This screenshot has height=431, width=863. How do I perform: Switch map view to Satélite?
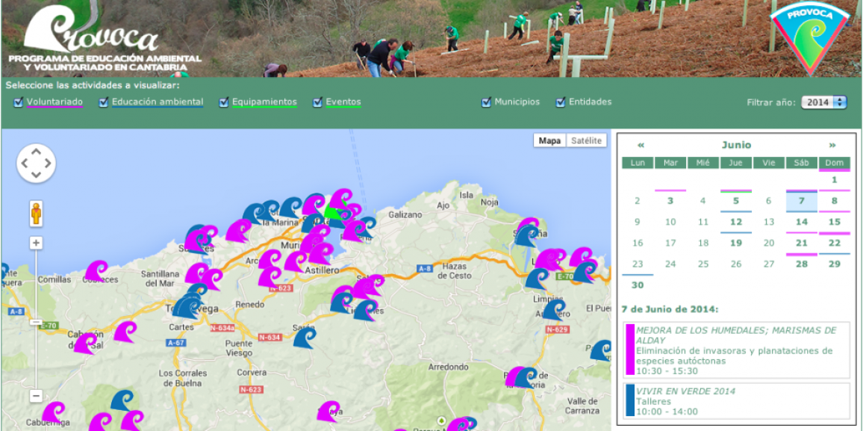coord(587,141)
